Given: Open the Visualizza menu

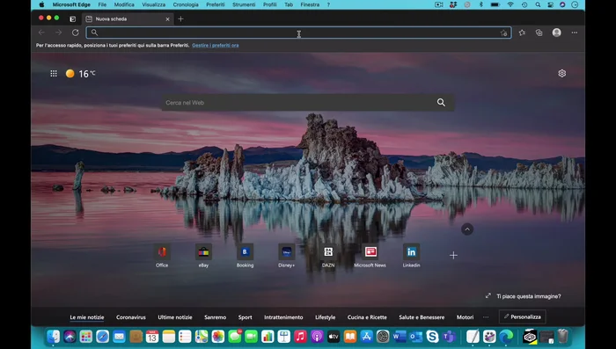Looking at the screenshot, I should (154, 4).
